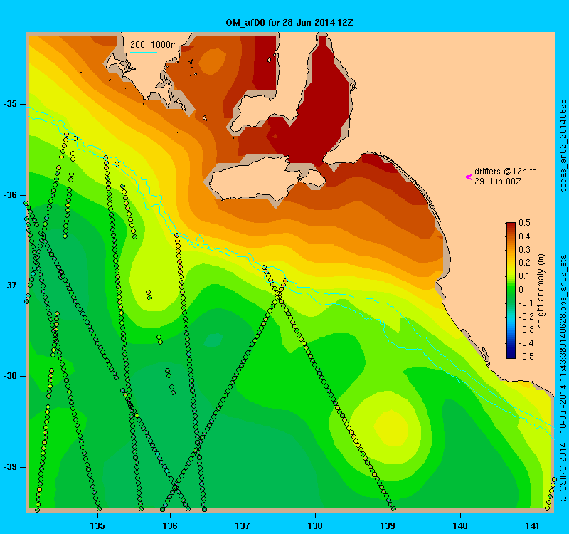Click the 139 longitude tick label

(x=388, y=525)
